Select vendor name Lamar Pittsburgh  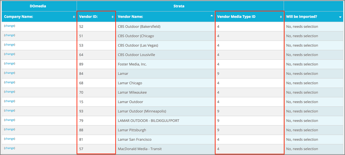132,130
